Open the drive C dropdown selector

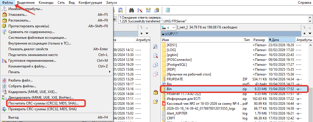pyautogui.click(x=168, y=27)
